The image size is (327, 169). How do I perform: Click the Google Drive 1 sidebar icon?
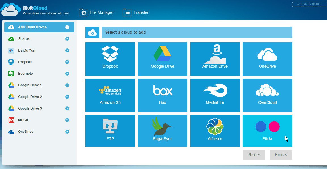(x=11, y=85)
